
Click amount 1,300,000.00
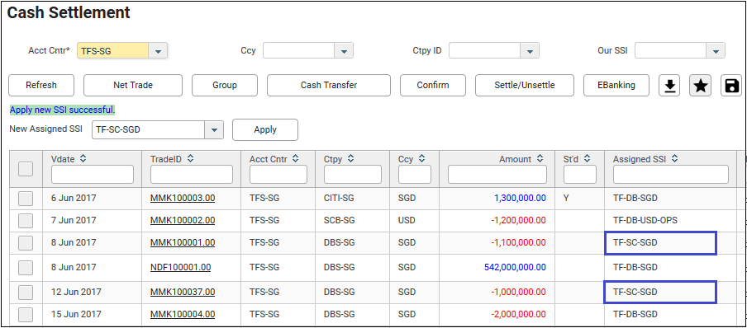(x=521, y=199)
